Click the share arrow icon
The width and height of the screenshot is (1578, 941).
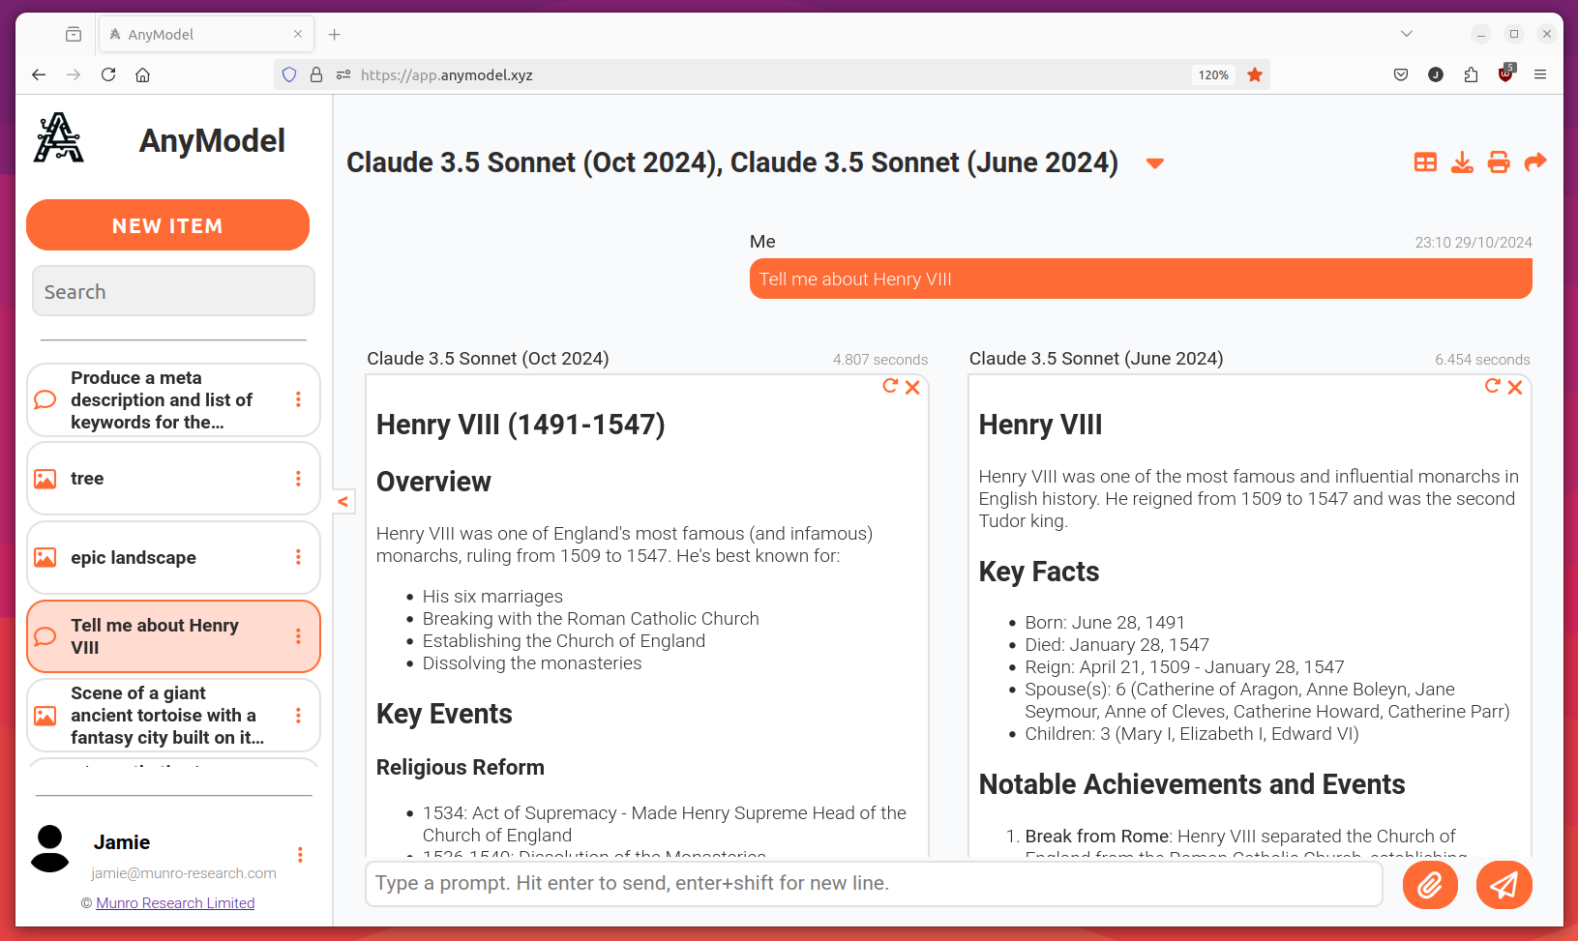1535,162
